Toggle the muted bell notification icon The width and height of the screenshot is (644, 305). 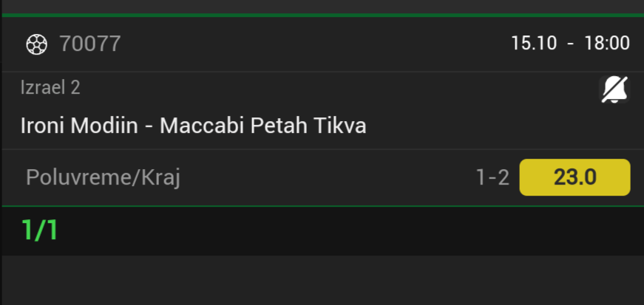coord(613,90)
